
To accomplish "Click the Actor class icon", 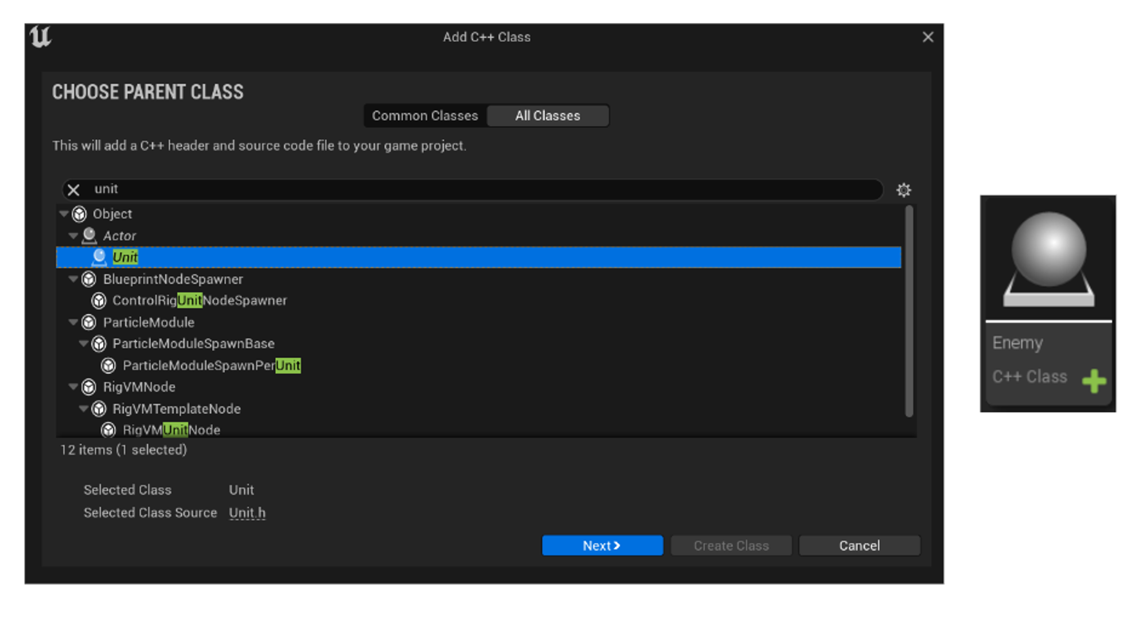I will click(89, 236).
